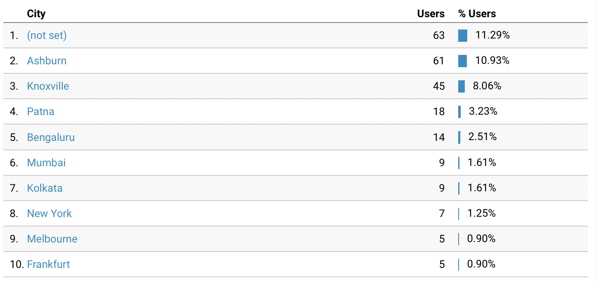This screenshot has height=281, width=597.
Task: Open the Mumbai city link
Action: [46, 163]
